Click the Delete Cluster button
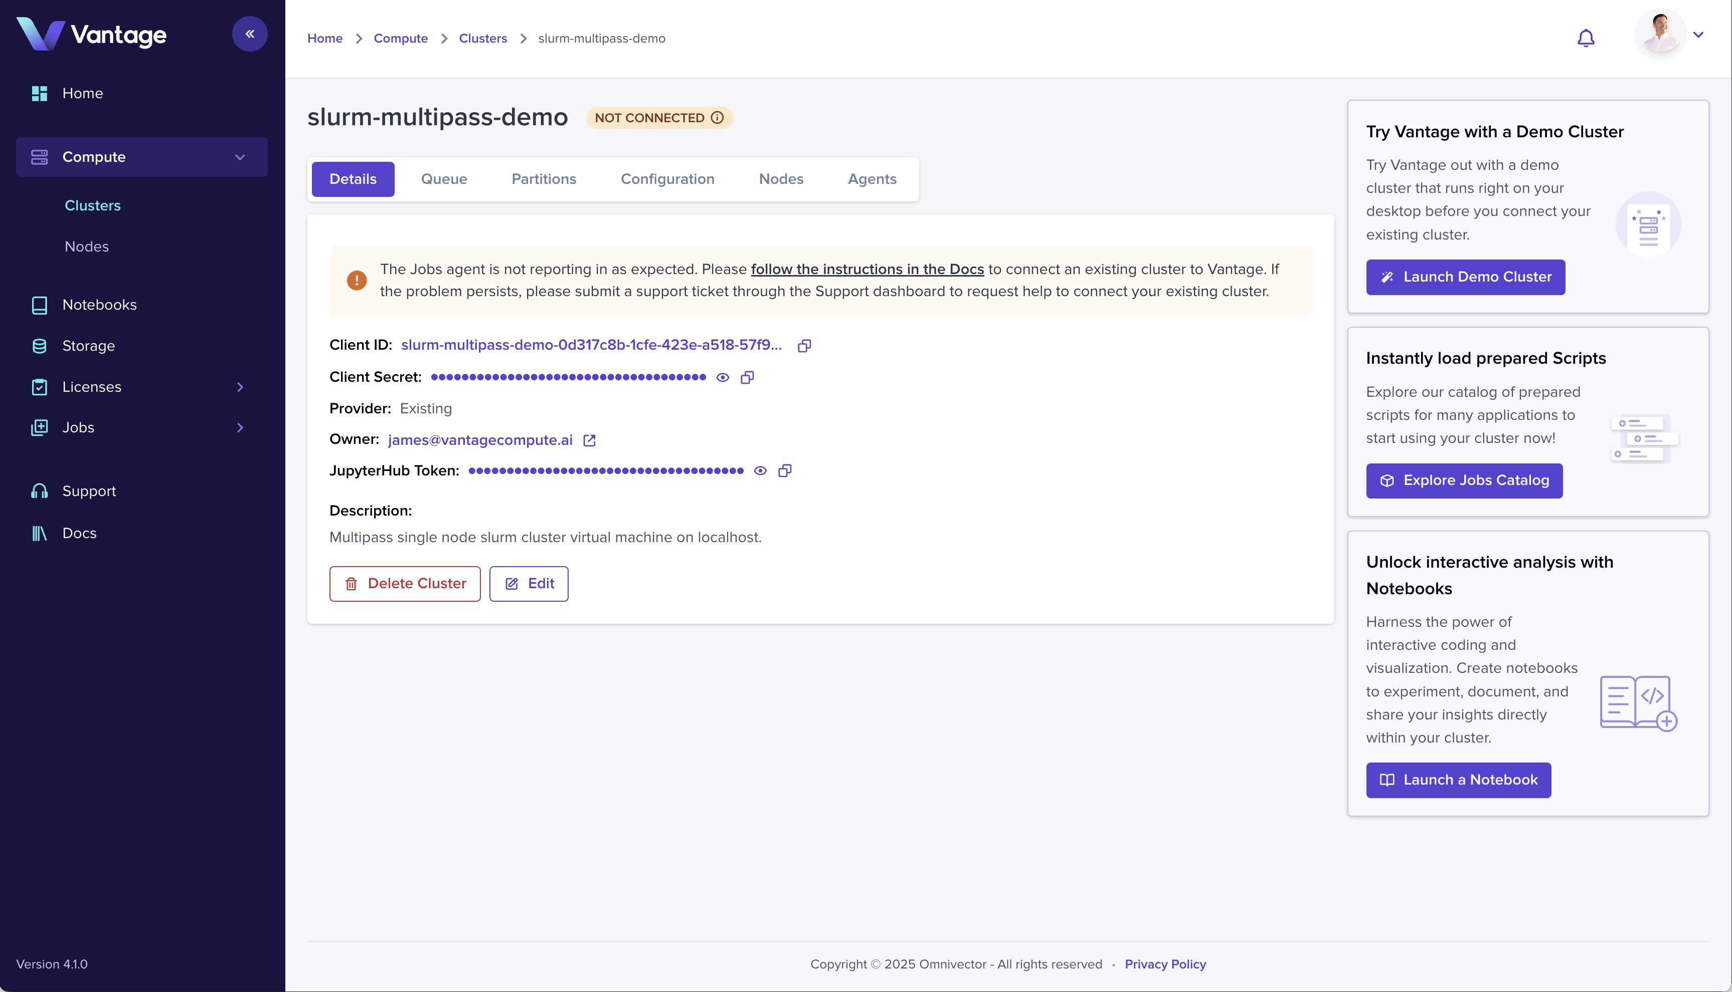Viewport: 1732px width, 992px height. [405, 584]
